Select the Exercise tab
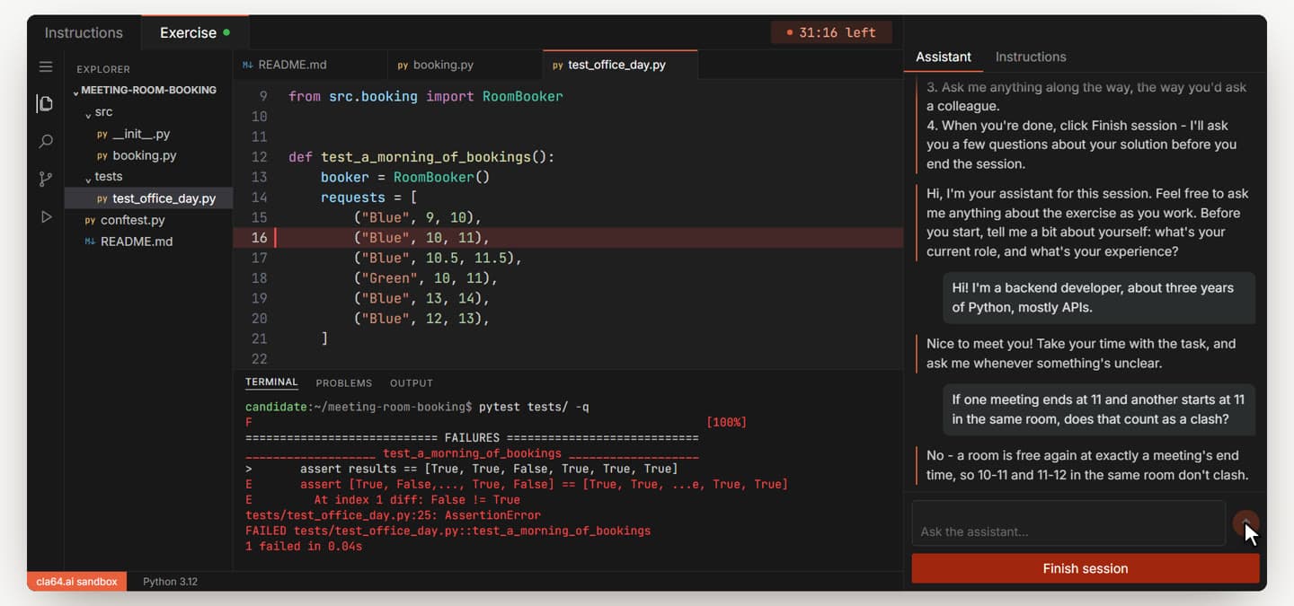Viewport: 1294px width, 606px height. coord(195,32)
